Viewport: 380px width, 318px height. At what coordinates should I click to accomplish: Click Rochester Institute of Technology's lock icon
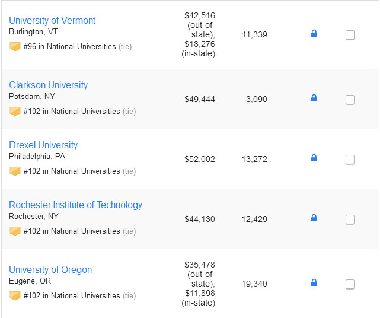[x=314, y=218]
